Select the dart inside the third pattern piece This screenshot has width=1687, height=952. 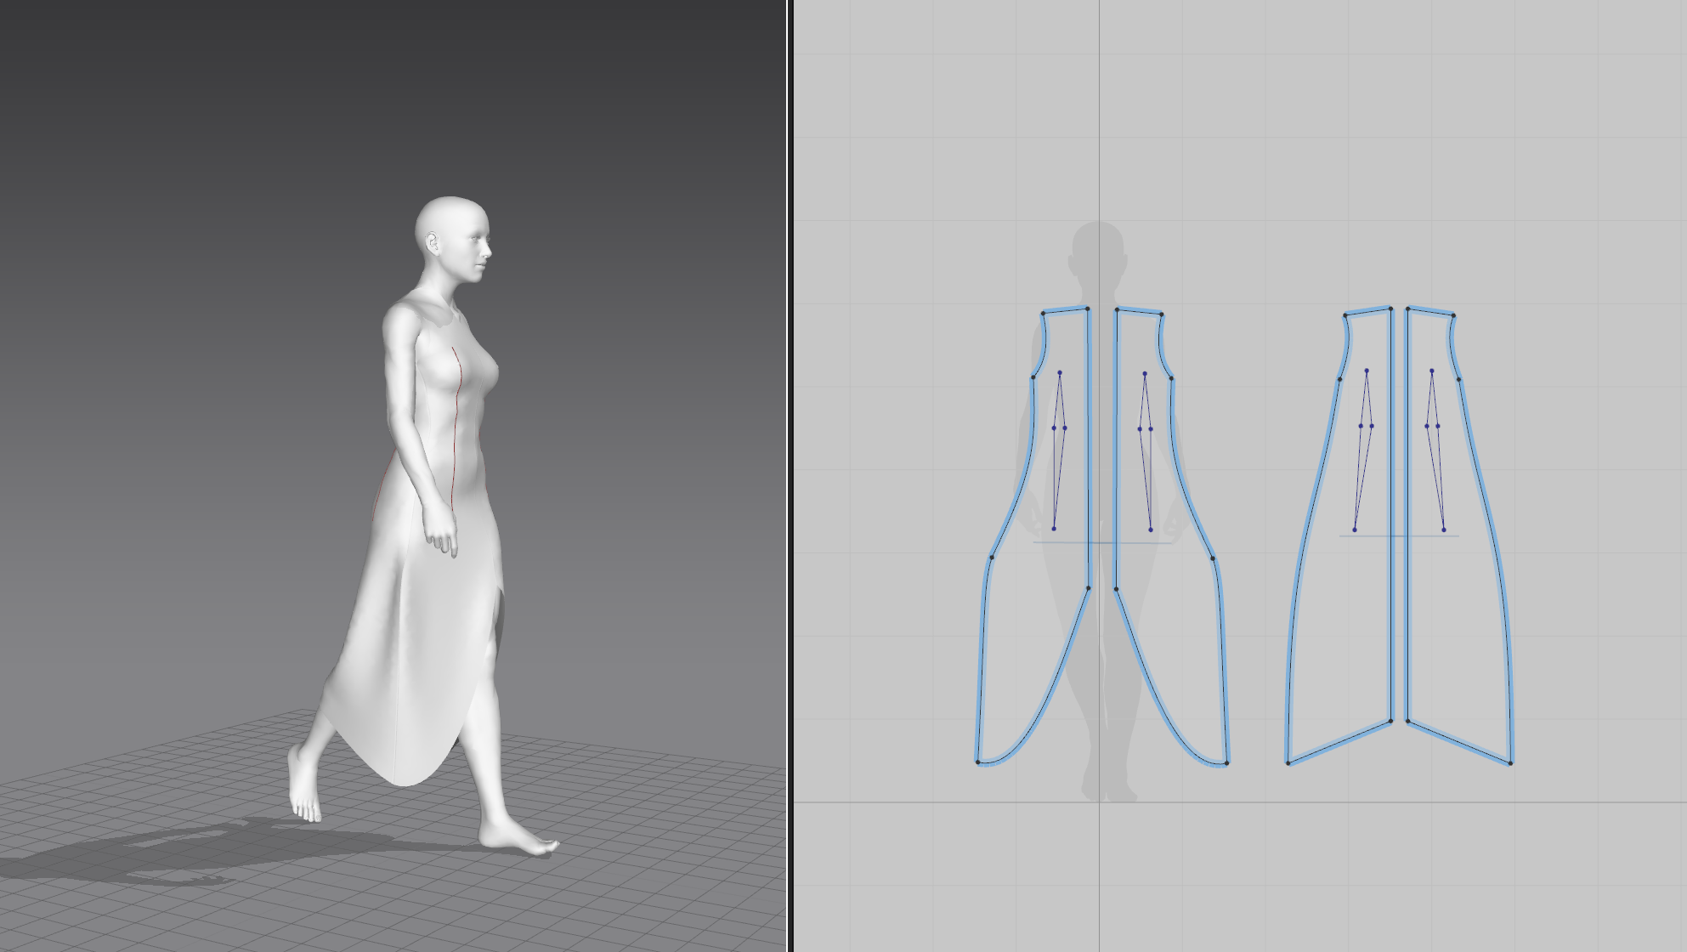point(1362,450)
